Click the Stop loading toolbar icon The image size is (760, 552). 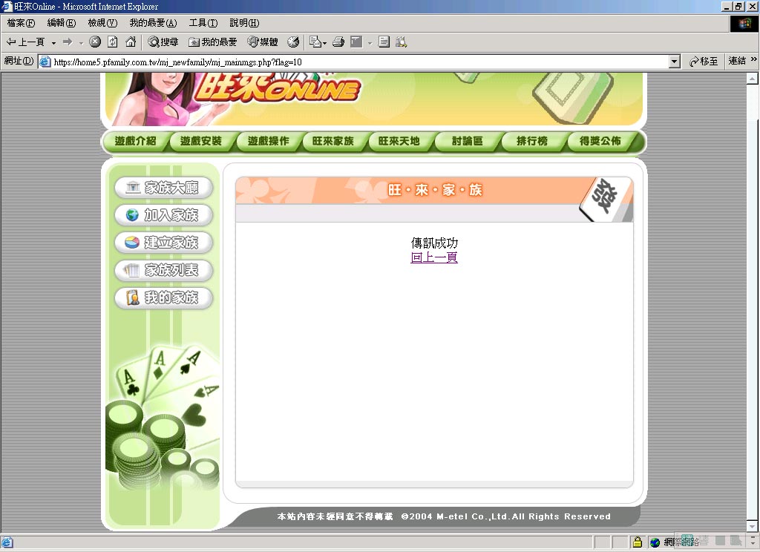tap(95, 42)
